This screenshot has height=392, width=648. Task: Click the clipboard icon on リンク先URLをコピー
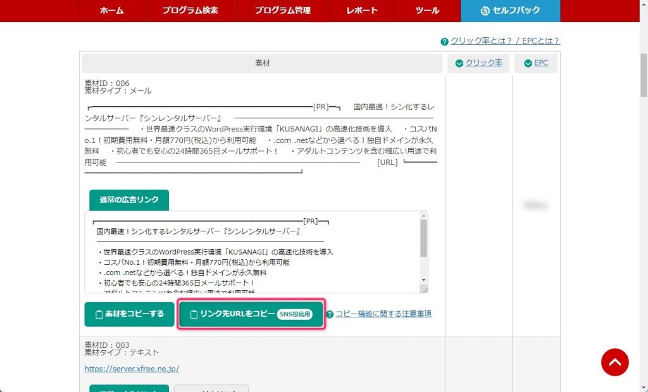(x=194, y=314)
